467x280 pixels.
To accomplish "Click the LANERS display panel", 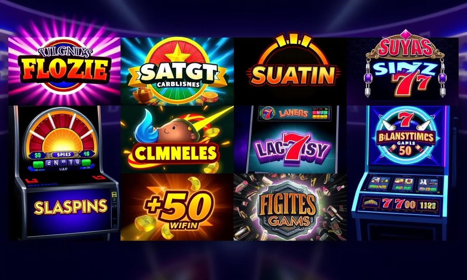I will tap(295, 113).
